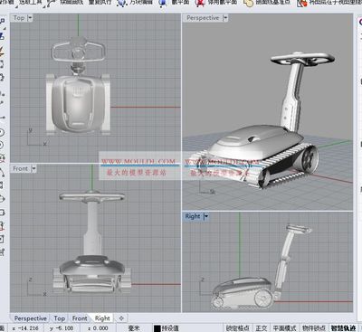Click the blue icon before 截平面 in top toolbar

163,4
